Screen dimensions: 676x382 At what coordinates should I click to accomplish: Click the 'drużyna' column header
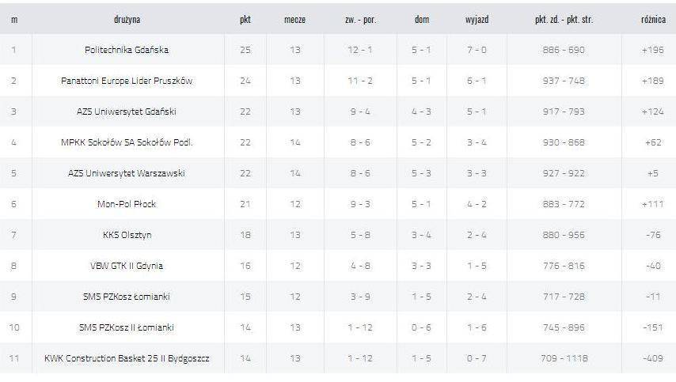pyautogui.click(x=127, y=20)
